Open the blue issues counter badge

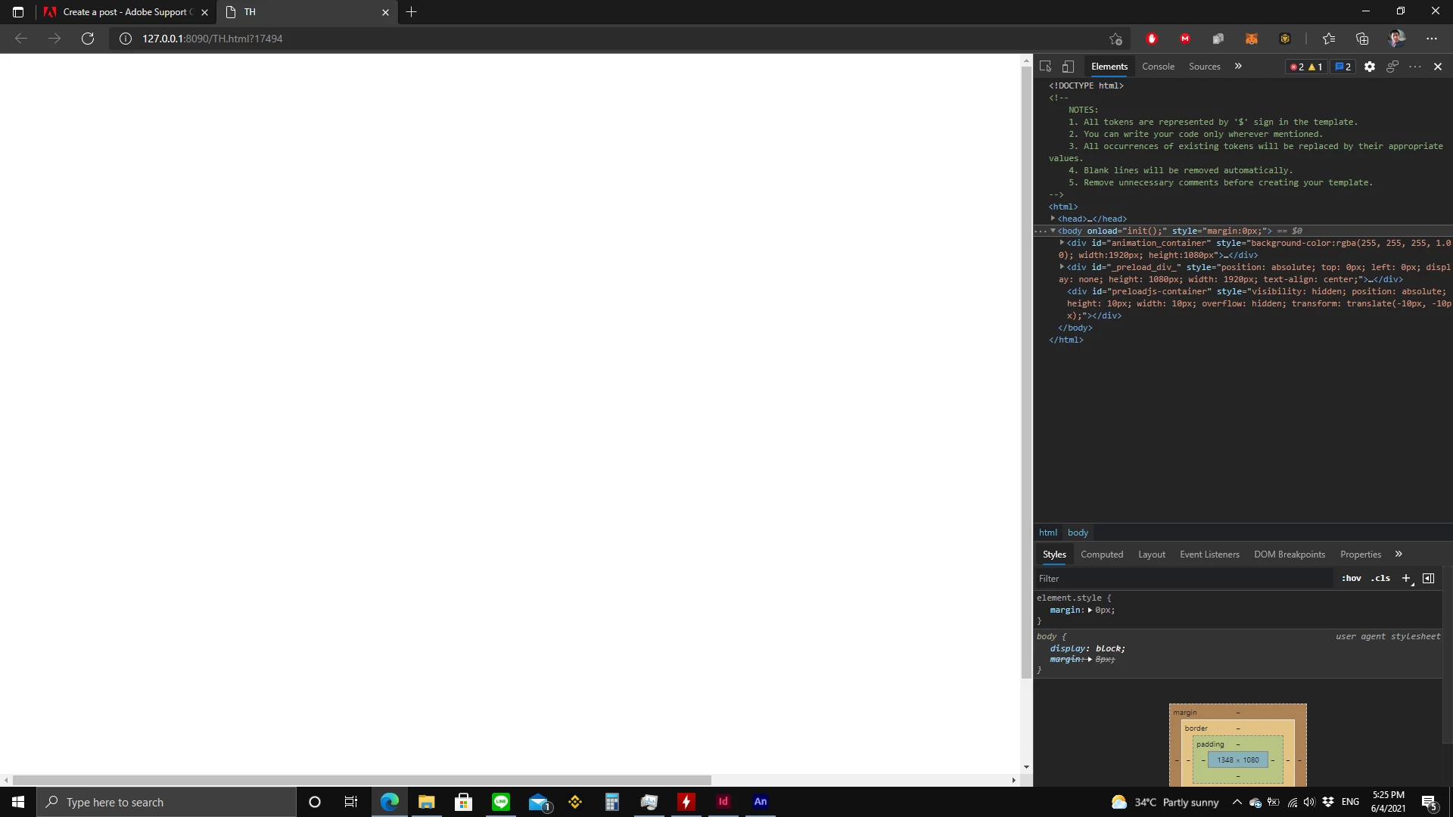1343,67
